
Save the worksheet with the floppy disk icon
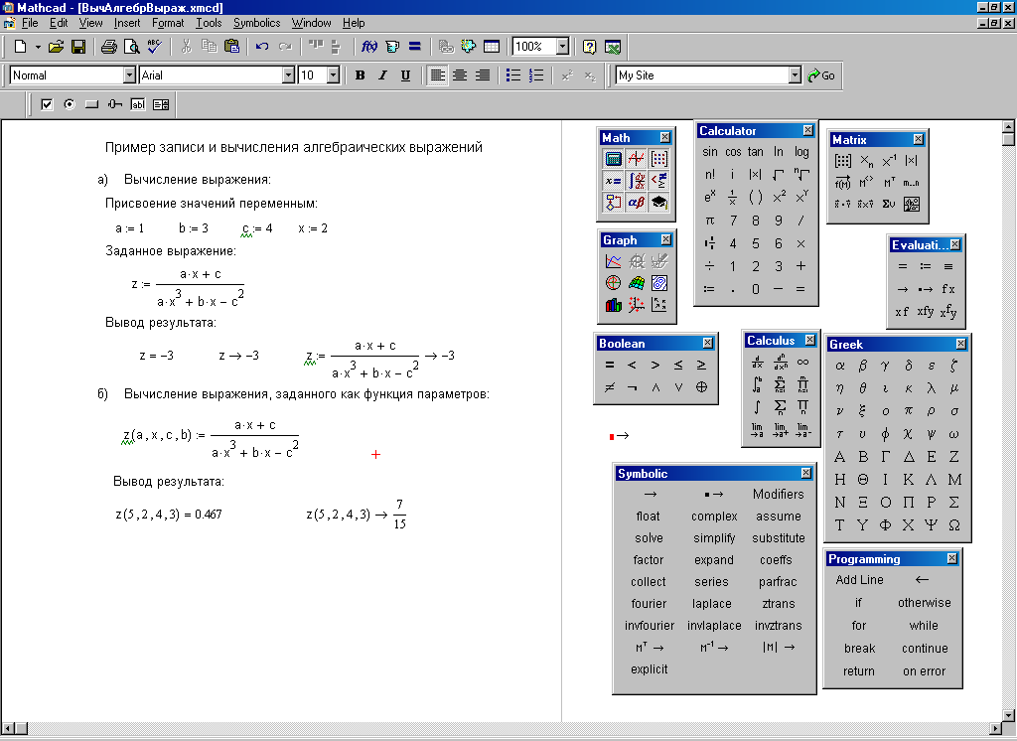point(78,47)
